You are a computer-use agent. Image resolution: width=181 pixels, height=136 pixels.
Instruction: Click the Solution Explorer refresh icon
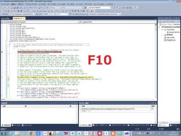click(x=167, y=22)
